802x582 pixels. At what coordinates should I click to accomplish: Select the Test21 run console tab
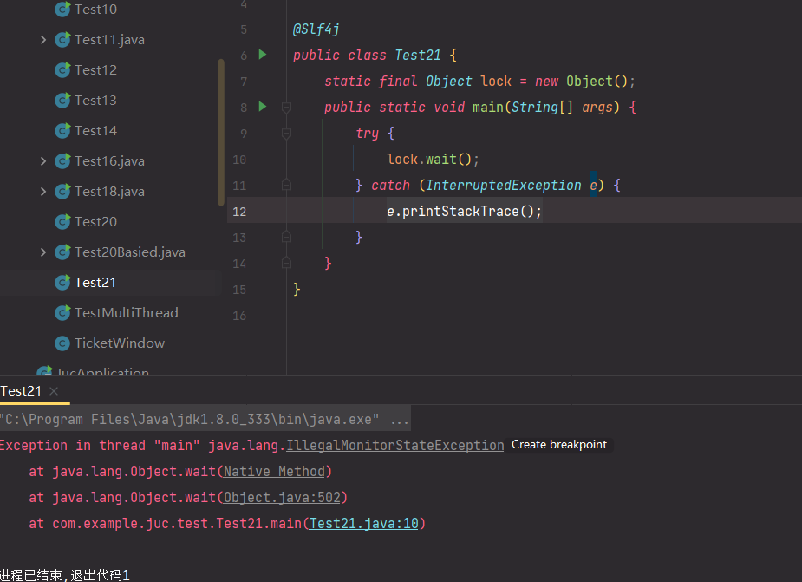point(22,391)
